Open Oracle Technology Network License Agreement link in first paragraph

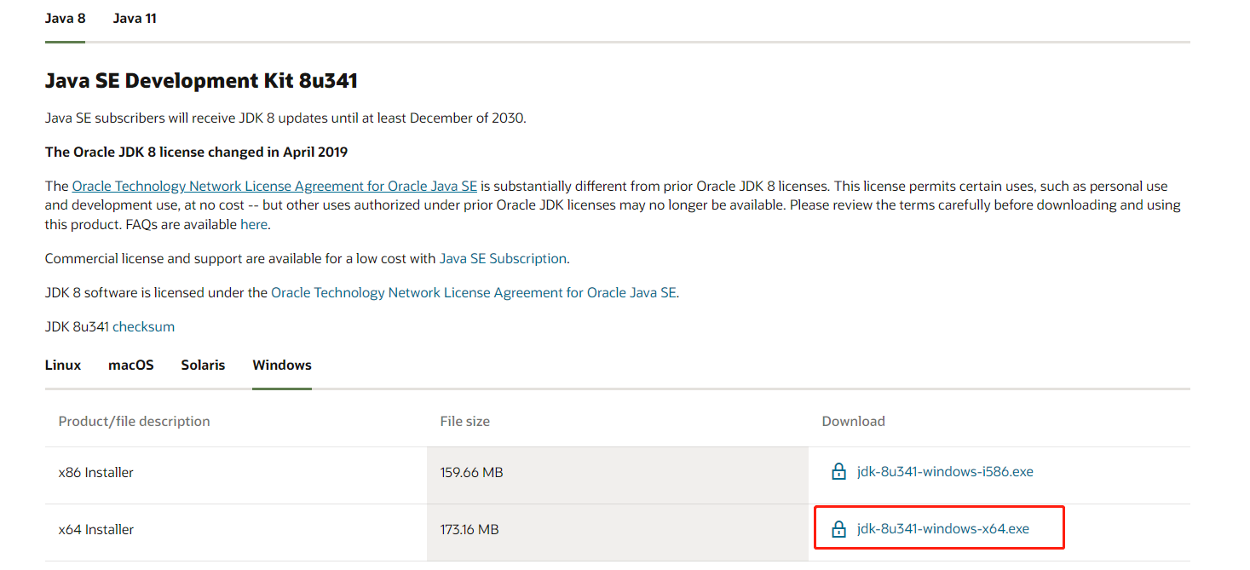[x=274, y=186]
